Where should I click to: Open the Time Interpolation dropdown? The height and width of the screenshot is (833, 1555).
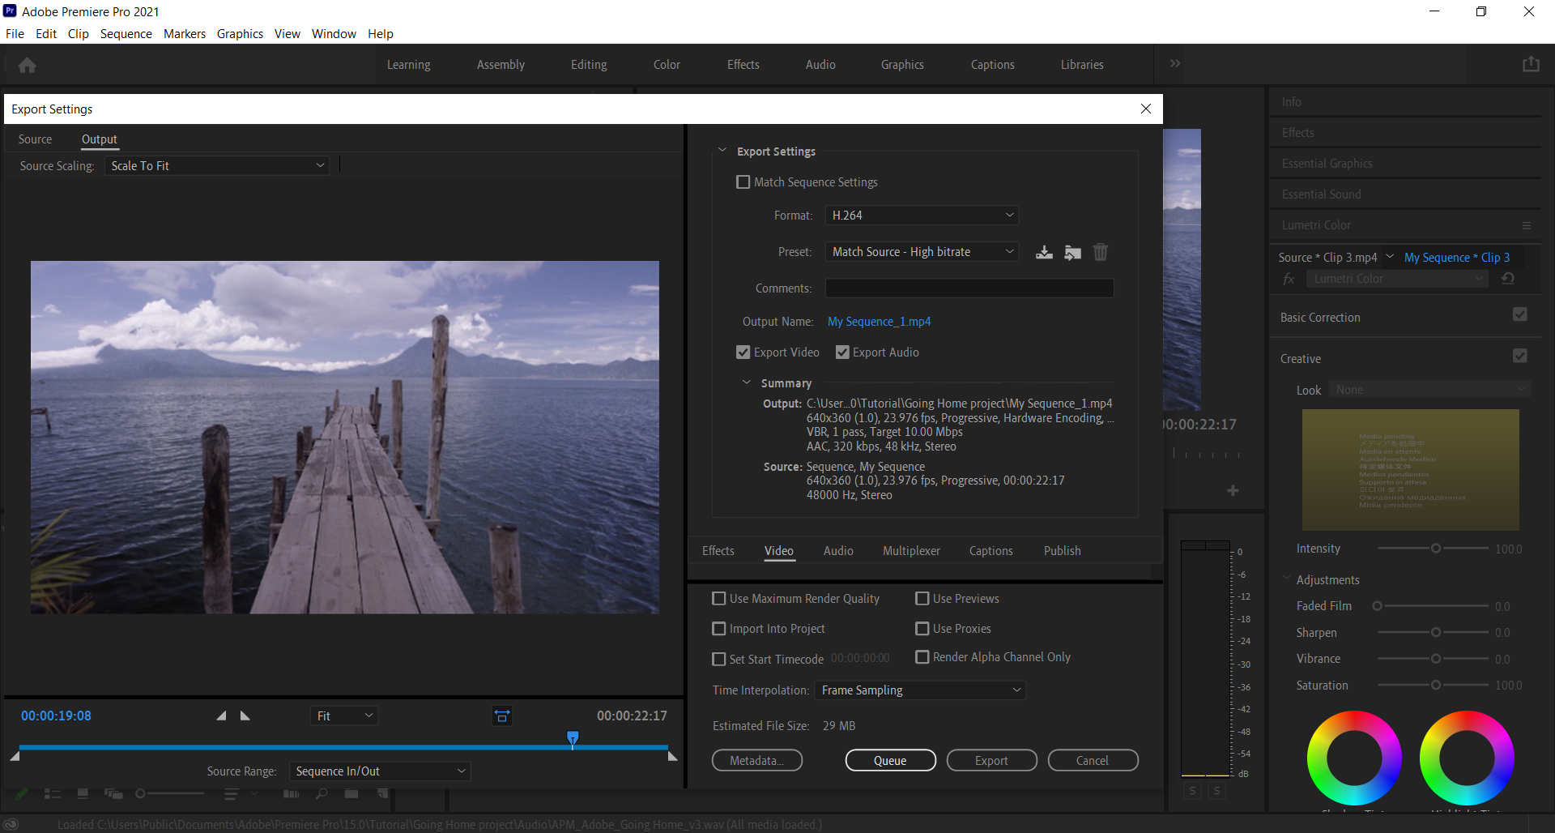click(920, 690)
